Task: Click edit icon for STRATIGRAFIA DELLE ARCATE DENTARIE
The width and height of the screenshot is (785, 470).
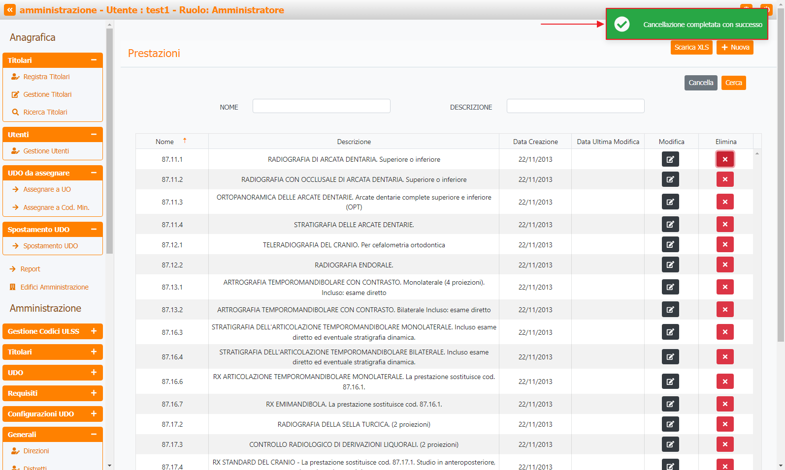Action: (x=670, y=224)
